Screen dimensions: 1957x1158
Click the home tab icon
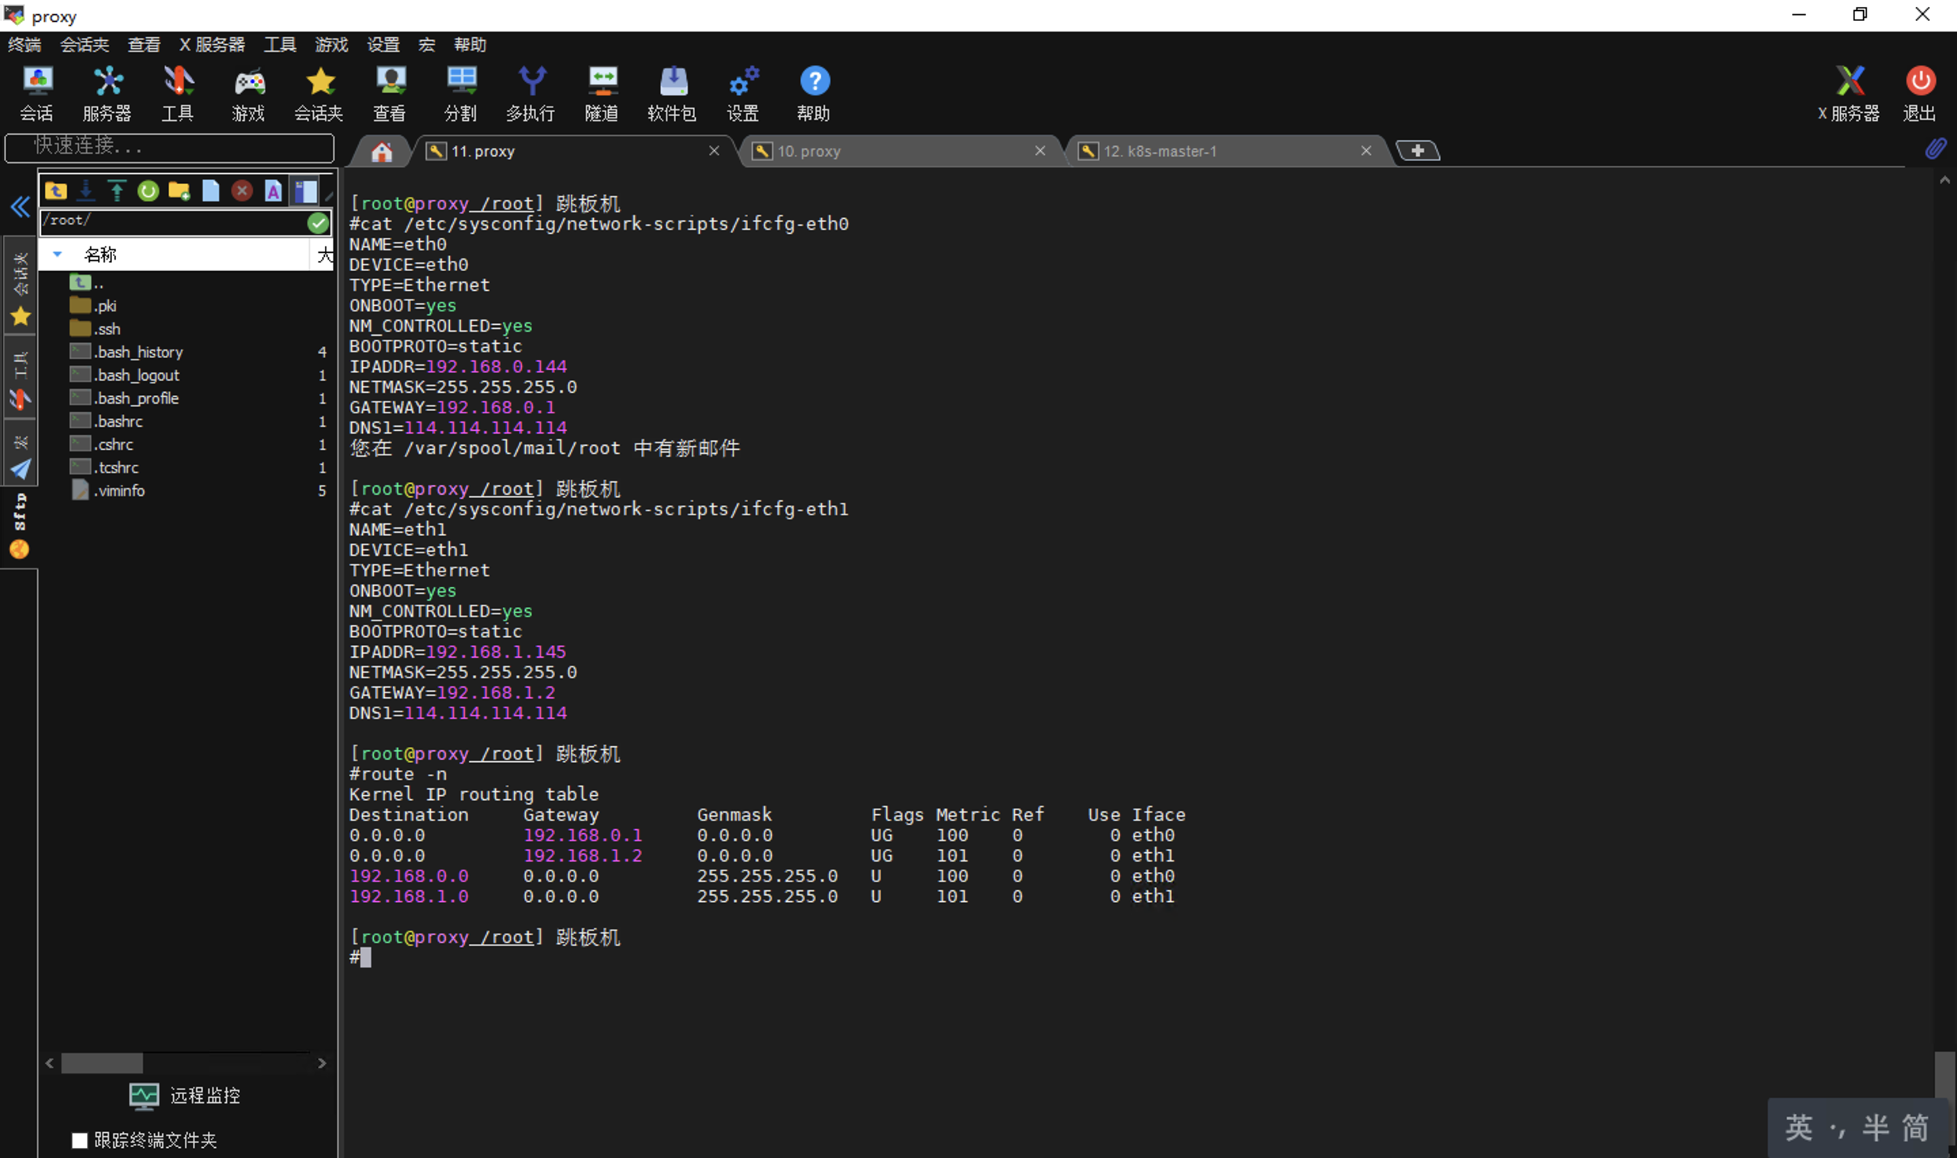[x=381, y=152]
